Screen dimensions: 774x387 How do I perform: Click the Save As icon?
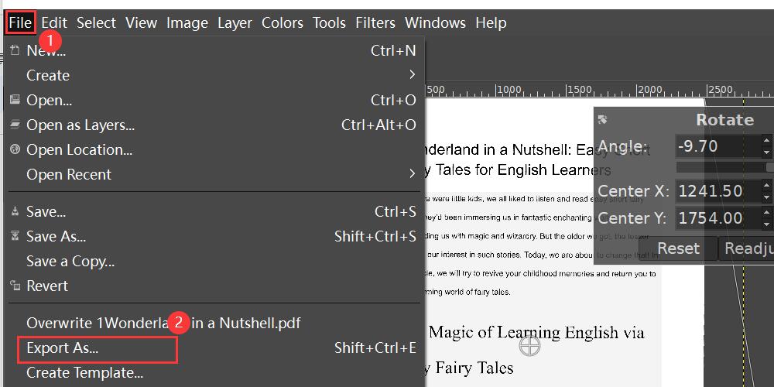pos(15,235)
